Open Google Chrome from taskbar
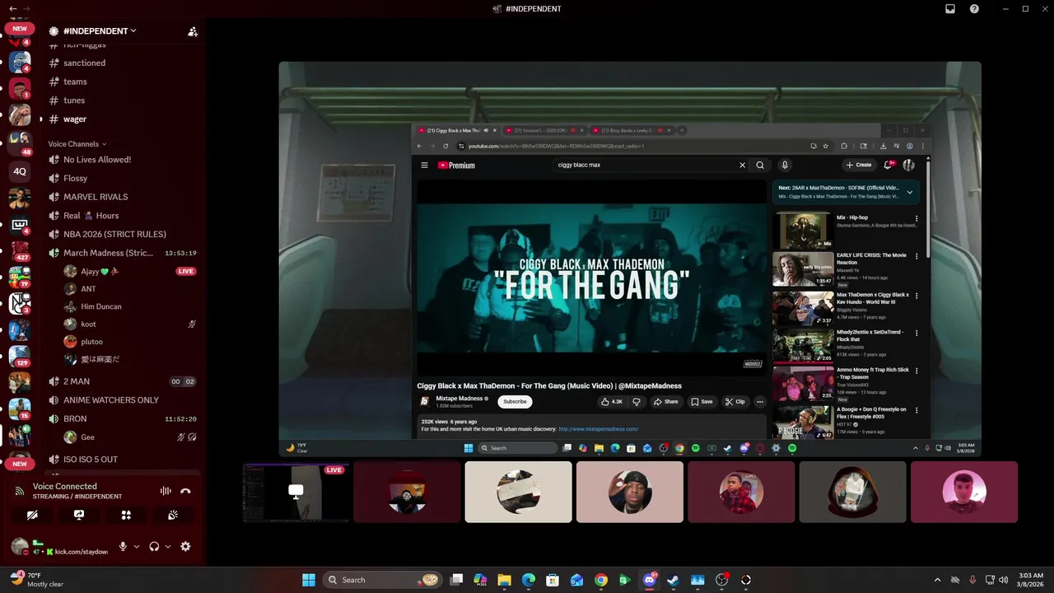 click(x=601, y=580)
